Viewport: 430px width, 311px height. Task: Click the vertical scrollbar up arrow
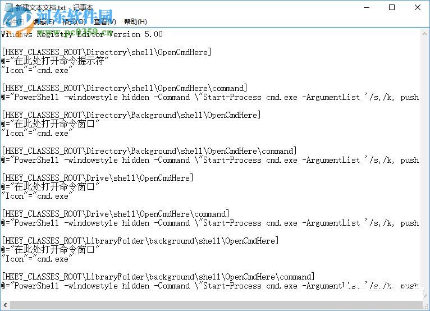point(424,34)
